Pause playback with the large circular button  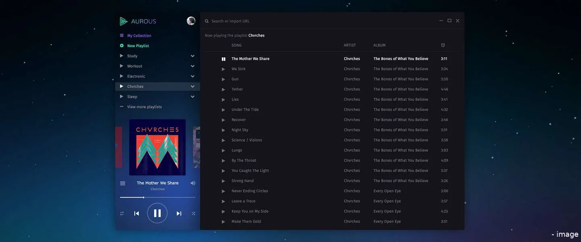pyautogui.click(x=157, y=213)
